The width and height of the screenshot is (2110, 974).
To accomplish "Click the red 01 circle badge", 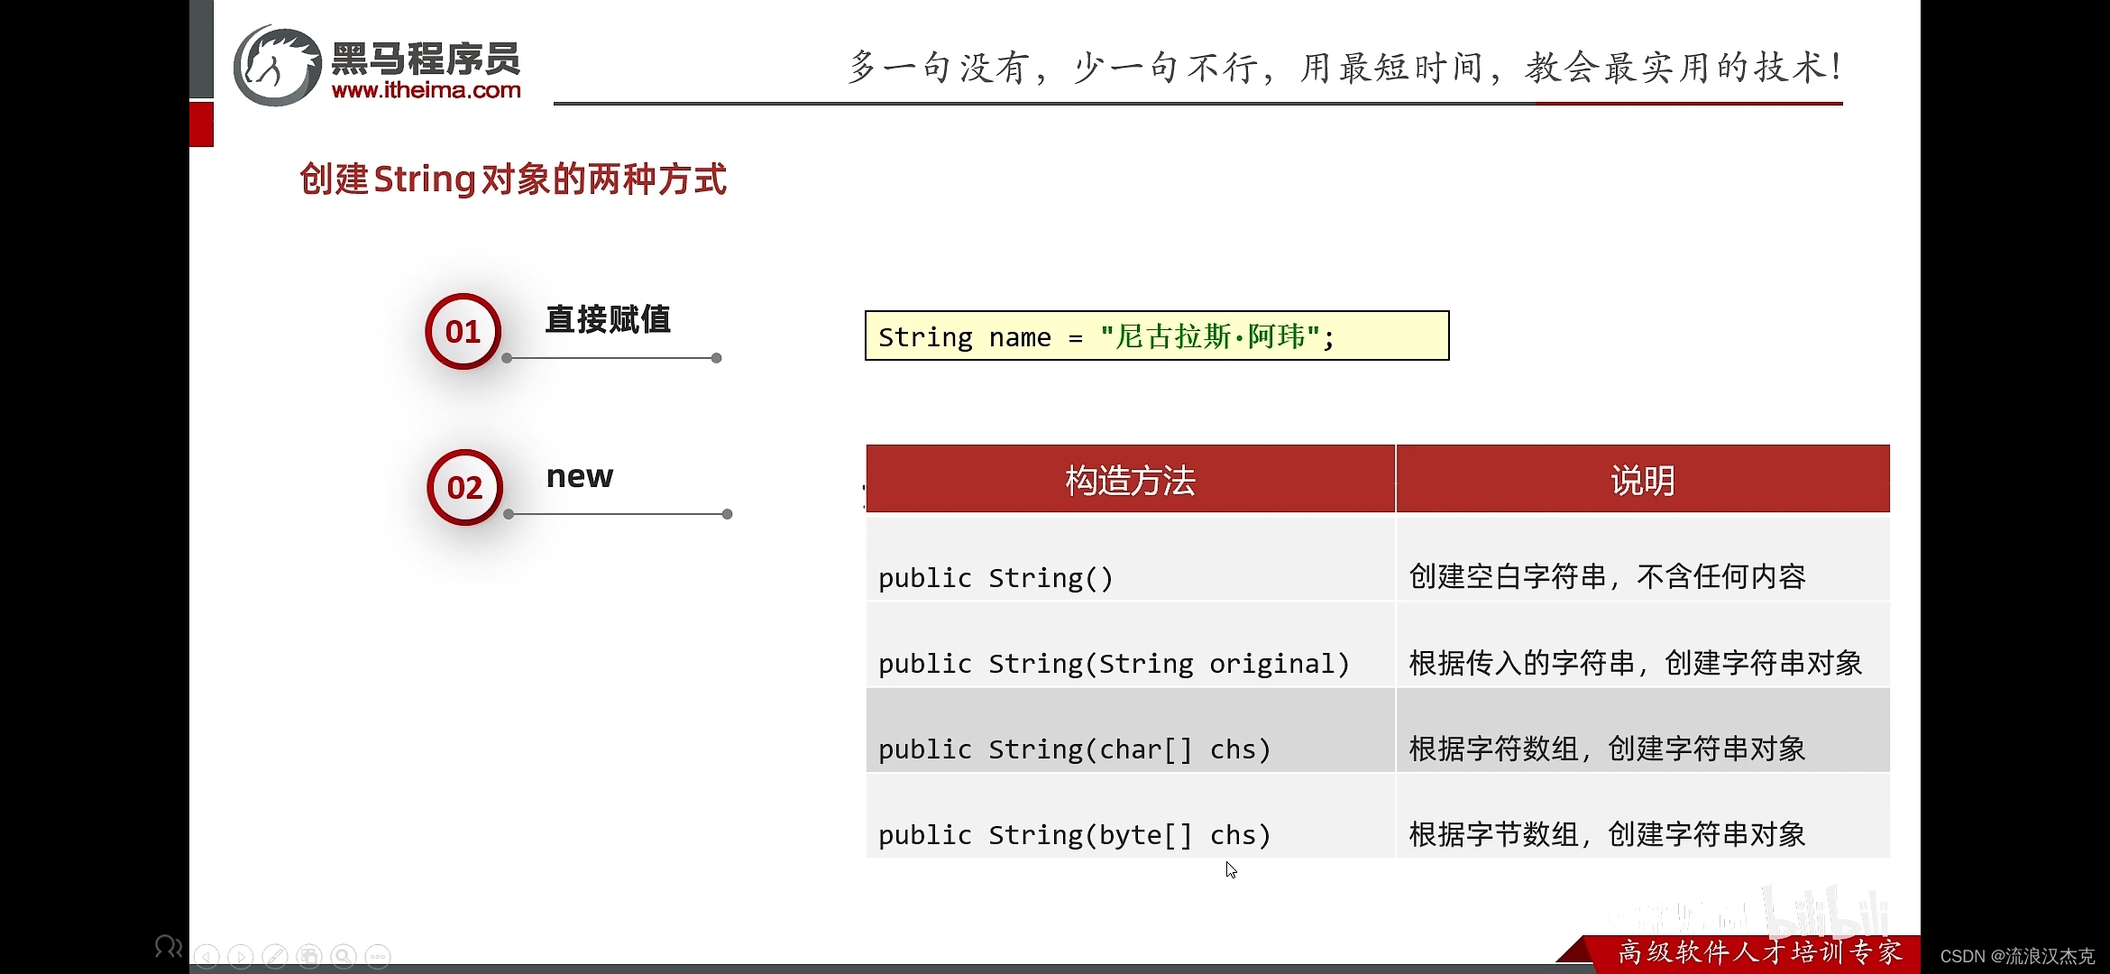I will point(463,331).
